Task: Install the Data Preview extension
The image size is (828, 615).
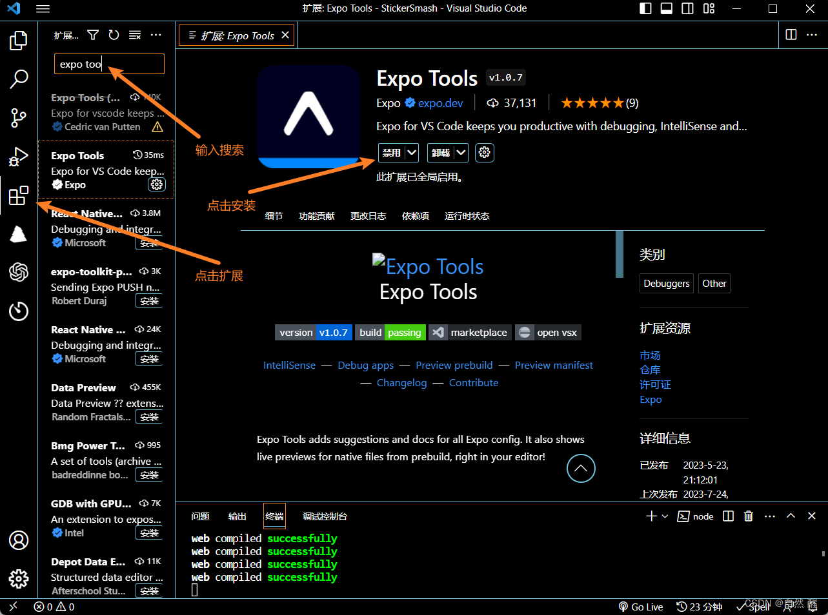Action: point(149,417)
